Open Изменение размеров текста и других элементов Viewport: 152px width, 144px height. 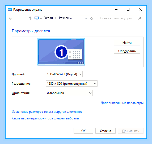[x=47, y=112]
